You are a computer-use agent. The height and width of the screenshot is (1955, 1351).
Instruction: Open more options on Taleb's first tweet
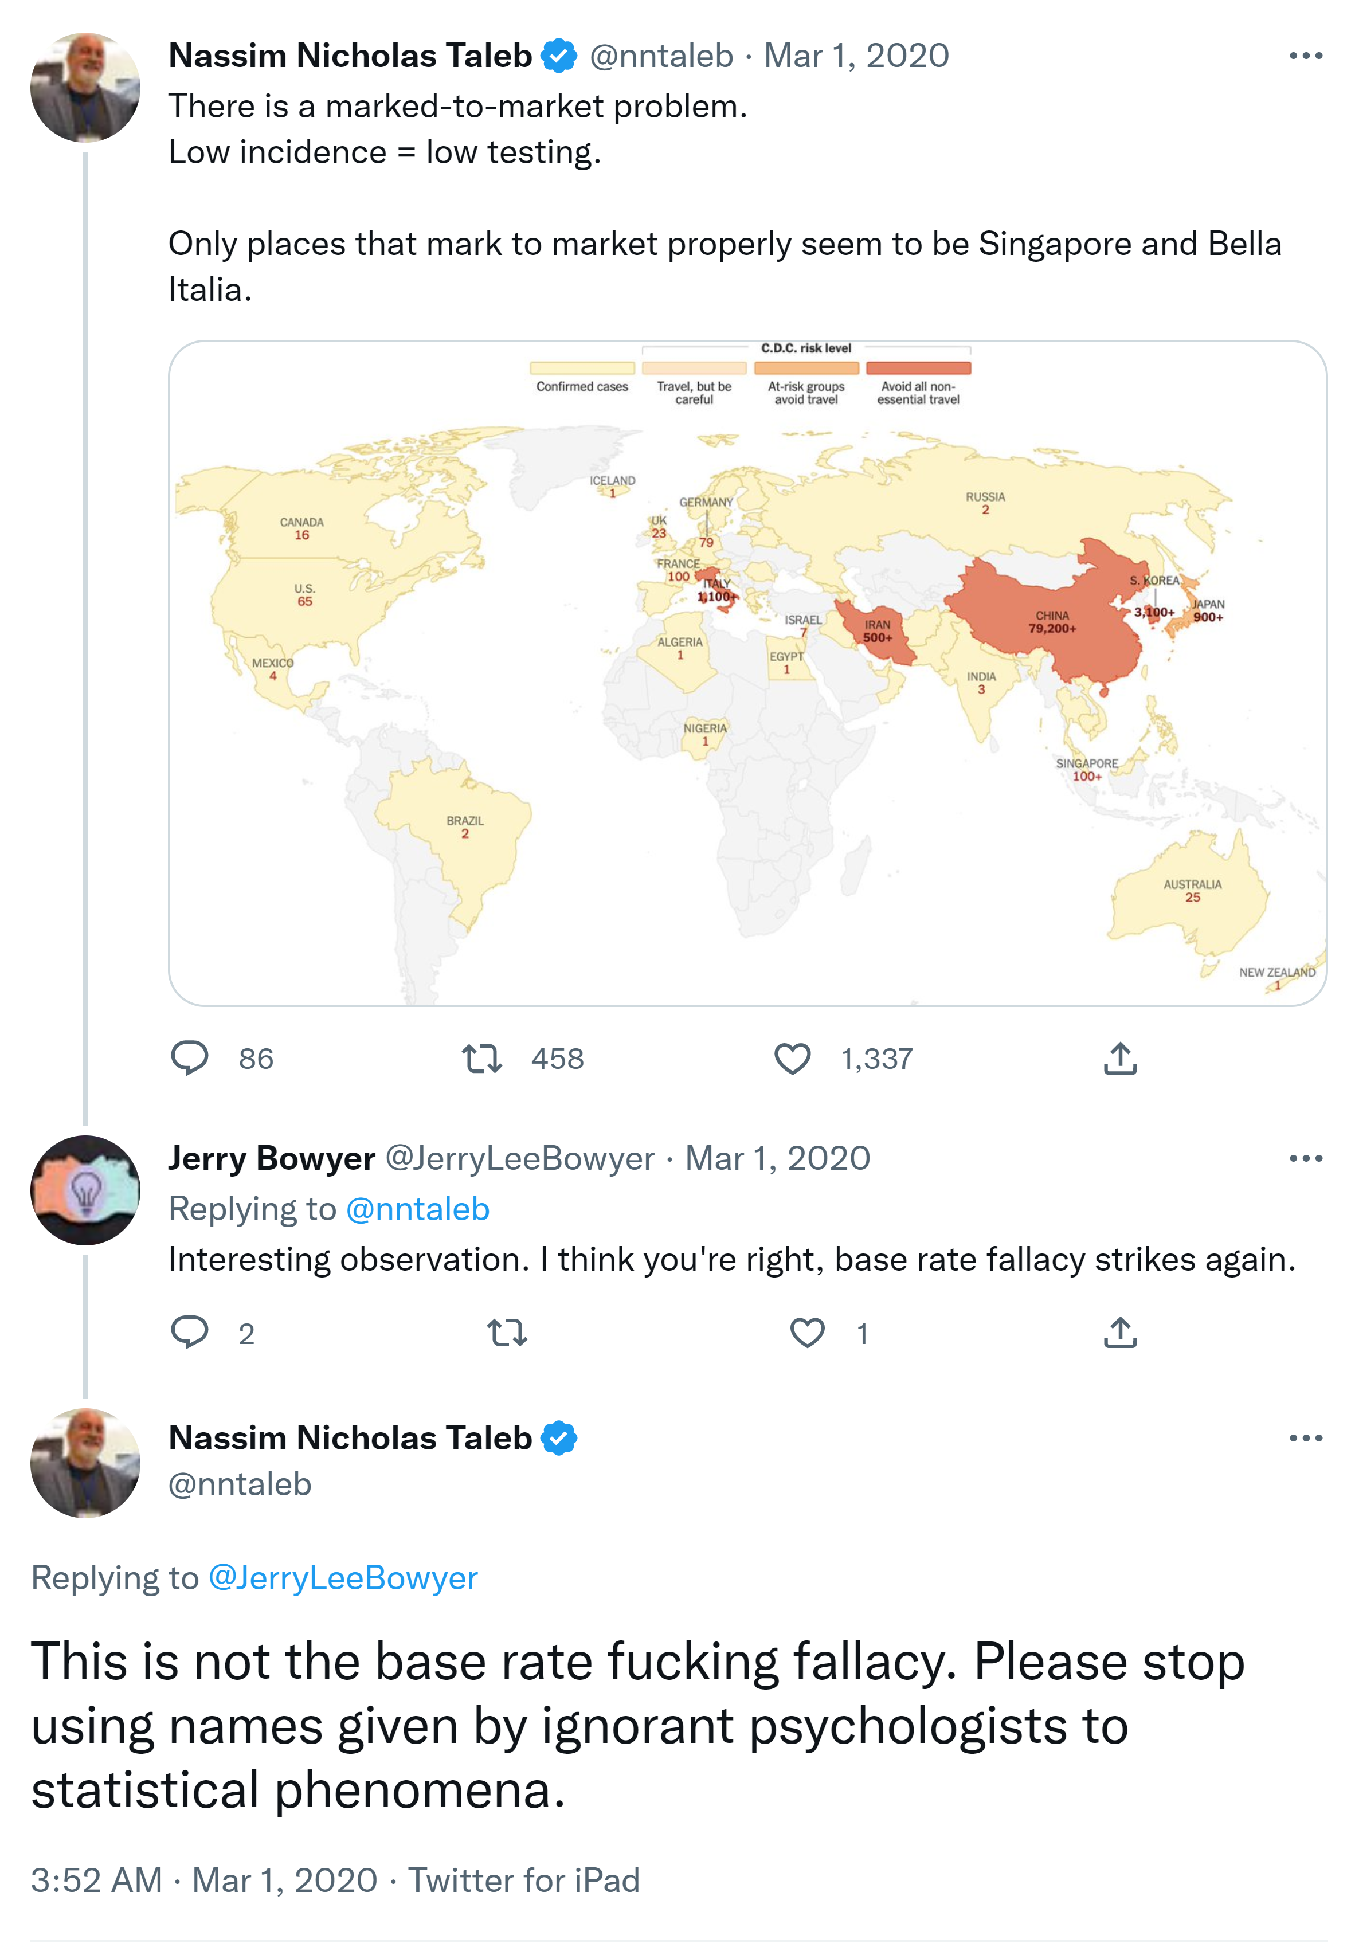click(1305, 56)
